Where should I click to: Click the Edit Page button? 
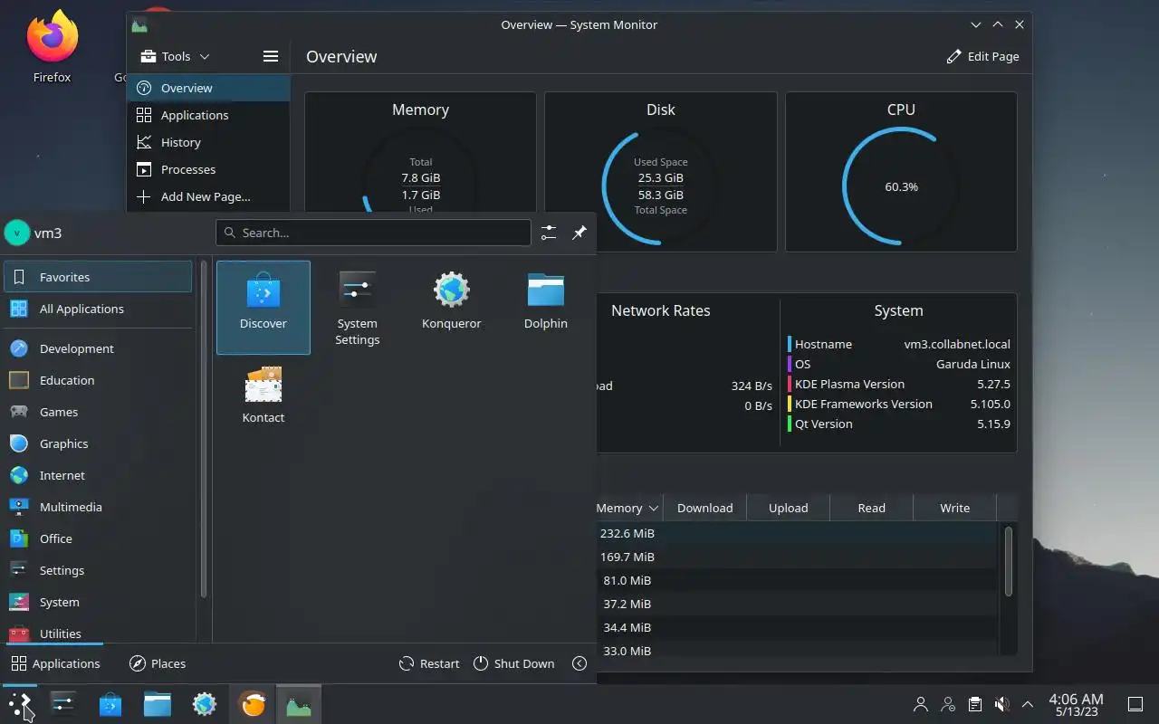pos(982,56)
